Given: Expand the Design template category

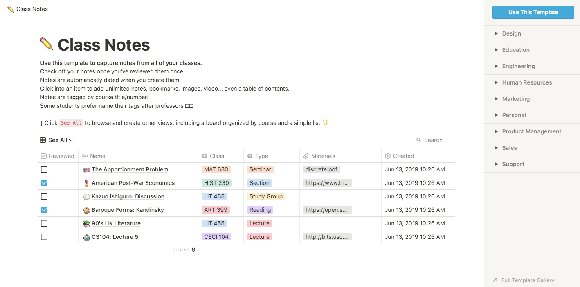Looking at the screenshot, I should click(511, 33).
